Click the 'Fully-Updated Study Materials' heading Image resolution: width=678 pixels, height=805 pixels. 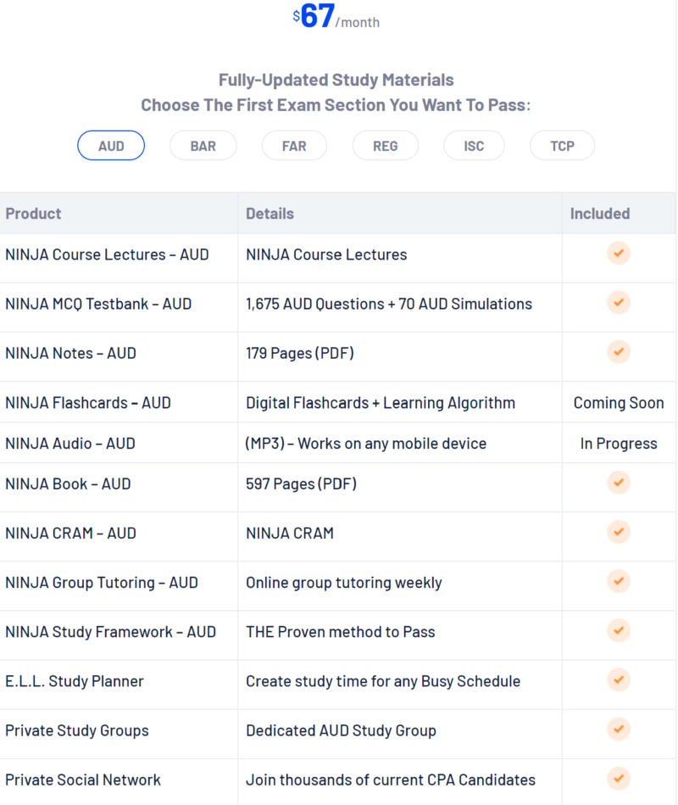tap(336, 80)
